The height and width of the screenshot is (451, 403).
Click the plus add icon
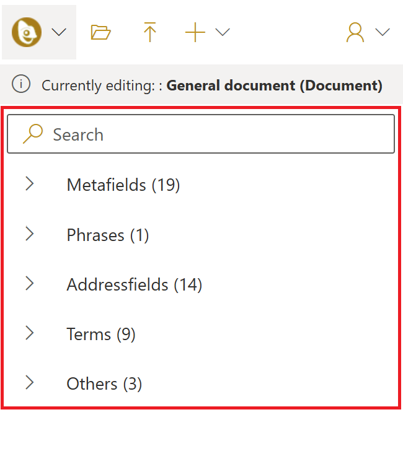tap(195, 32)
